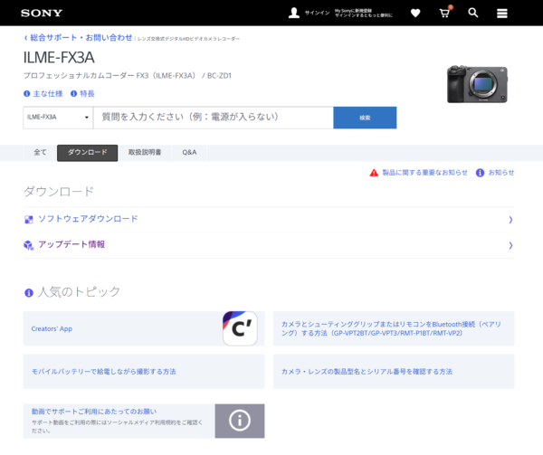Open site search magnifier icon
Image resolution: width=543 pixels, height=455 pixels.
click(473, 13)
